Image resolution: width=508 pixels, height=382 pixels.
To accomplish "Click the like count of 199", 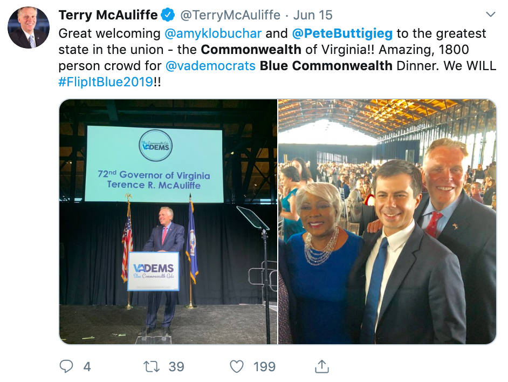I will pyautogui.click(x=264, y=367).
